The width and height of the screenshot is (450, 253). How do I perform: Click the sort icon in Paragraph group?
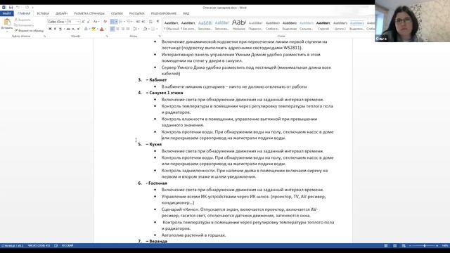point(150,22)
